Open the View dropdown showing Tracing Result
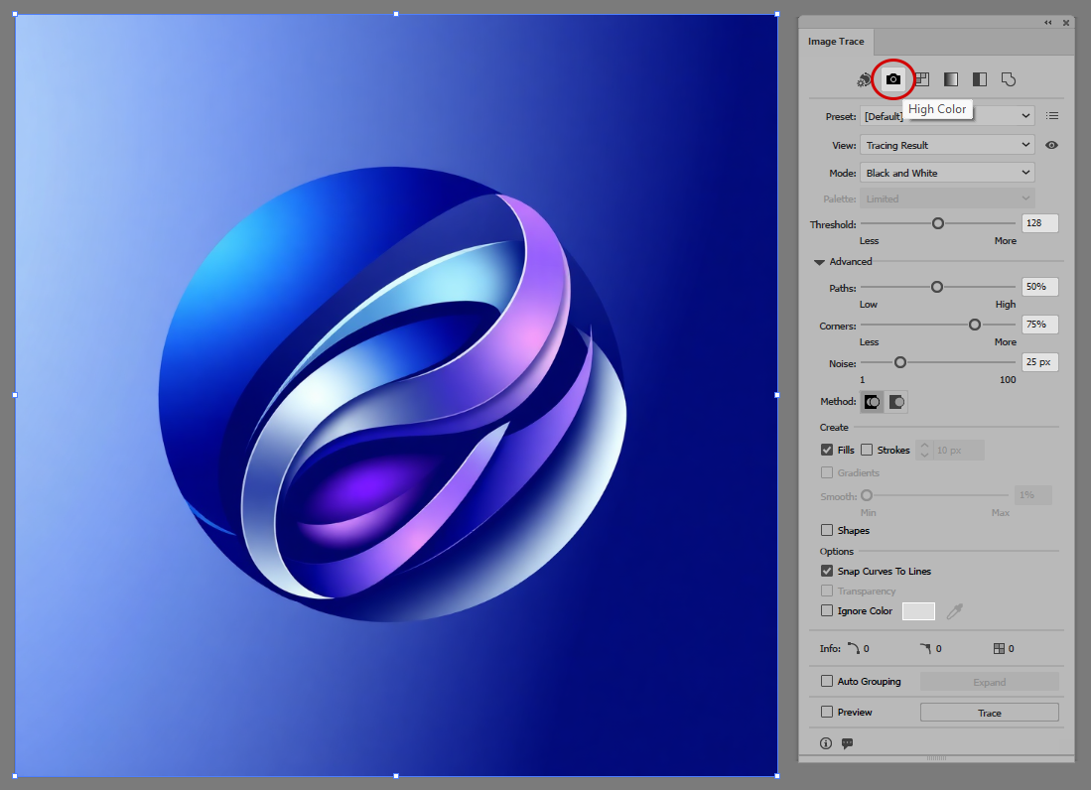The image size is (1091, 790). tap(947, 145)
